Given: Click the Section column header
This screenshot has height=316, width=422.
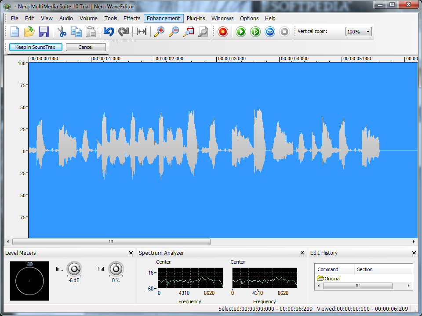Looking at the screenshot, I should [383, 269].
